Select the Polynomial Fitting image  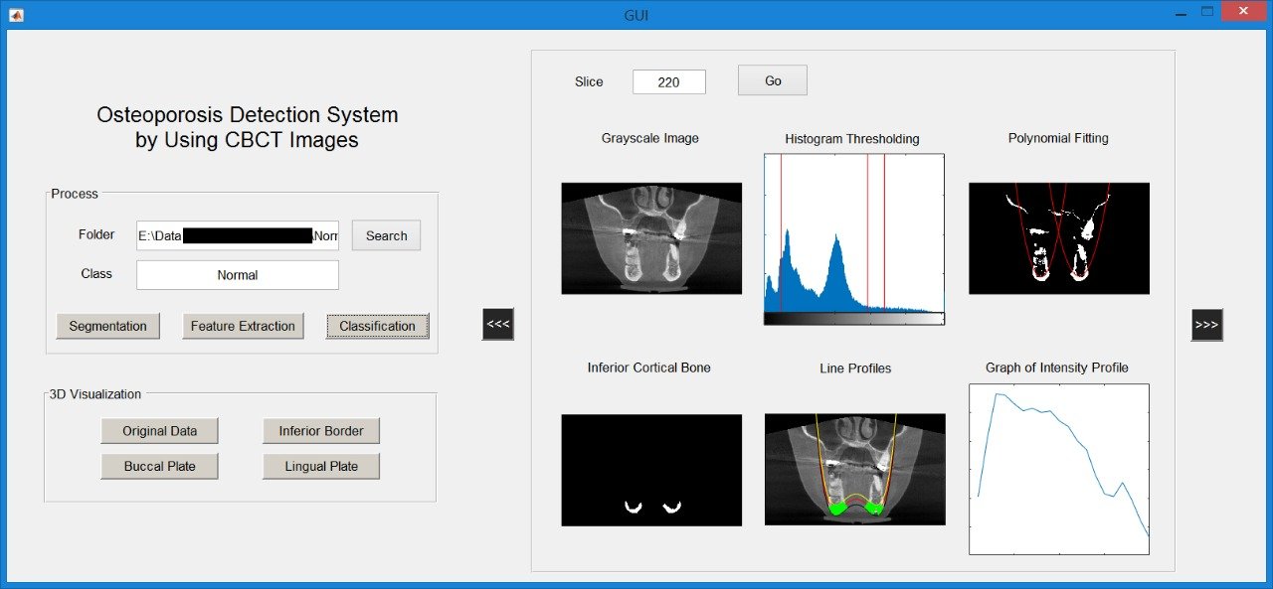pos(1058,238)
